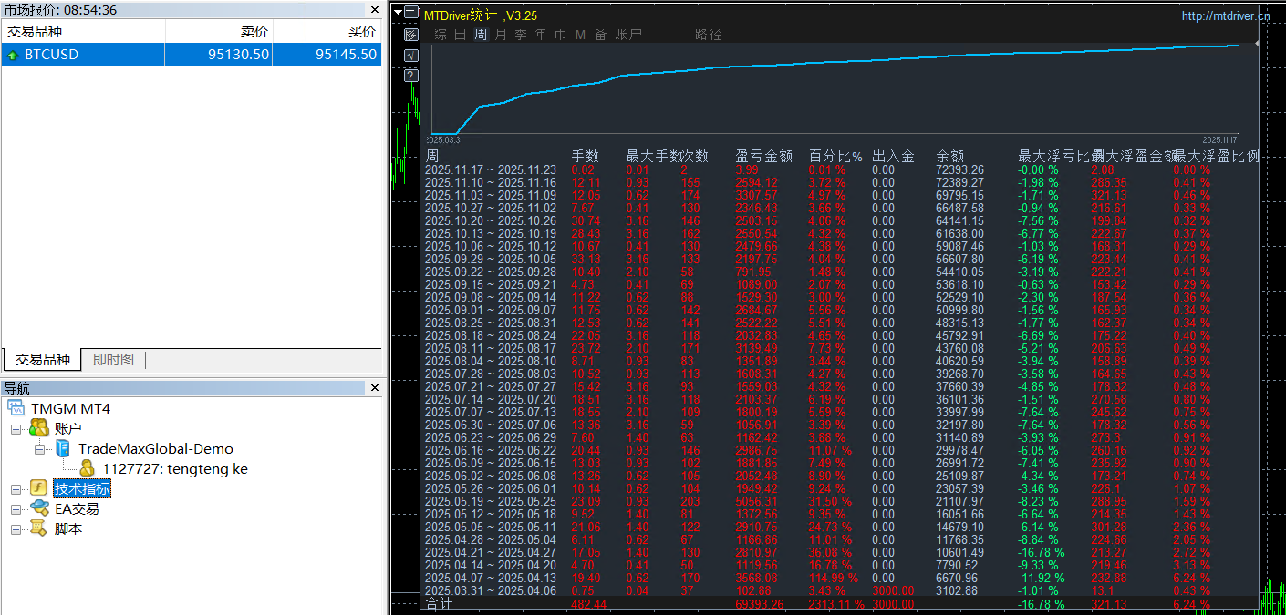The image size is (1286, 615).
Task: Select the 年 yearly statistics tab
Action: pyautogui.click(x=541, y=35)
